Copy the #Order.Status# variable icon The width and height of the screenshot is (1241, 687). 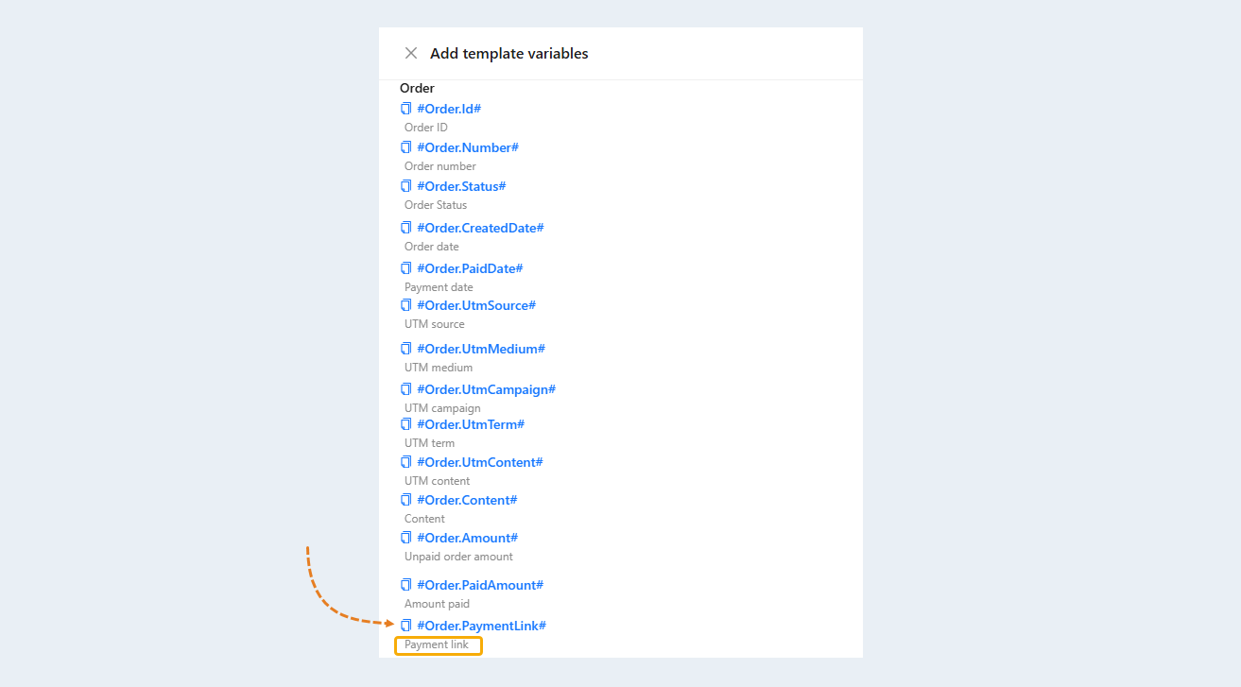point(406,186)
